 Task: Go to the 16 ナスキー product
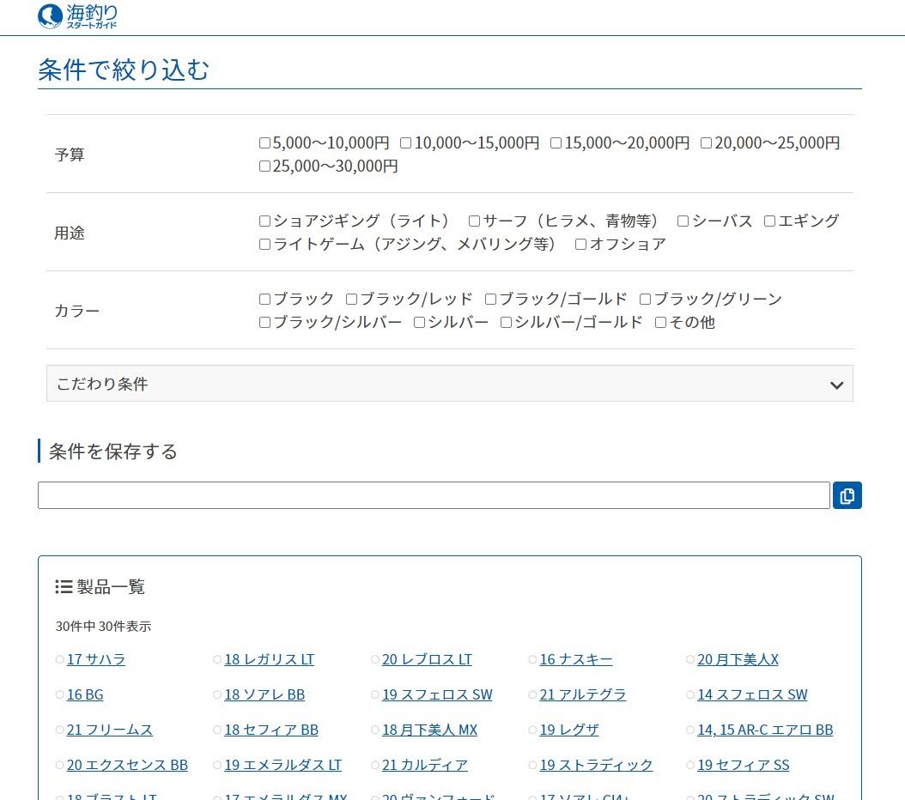(576, 659)
